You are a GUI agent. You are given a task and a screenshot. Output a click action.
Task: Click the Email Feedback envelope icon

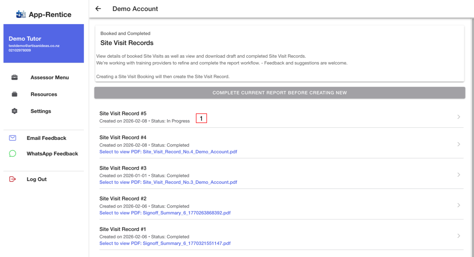pyautogui.click(x=12, y=138)
